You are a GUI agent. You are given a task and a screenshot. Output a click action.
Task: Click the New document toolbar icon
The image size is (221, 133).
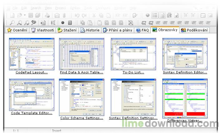tap(12, 15)
